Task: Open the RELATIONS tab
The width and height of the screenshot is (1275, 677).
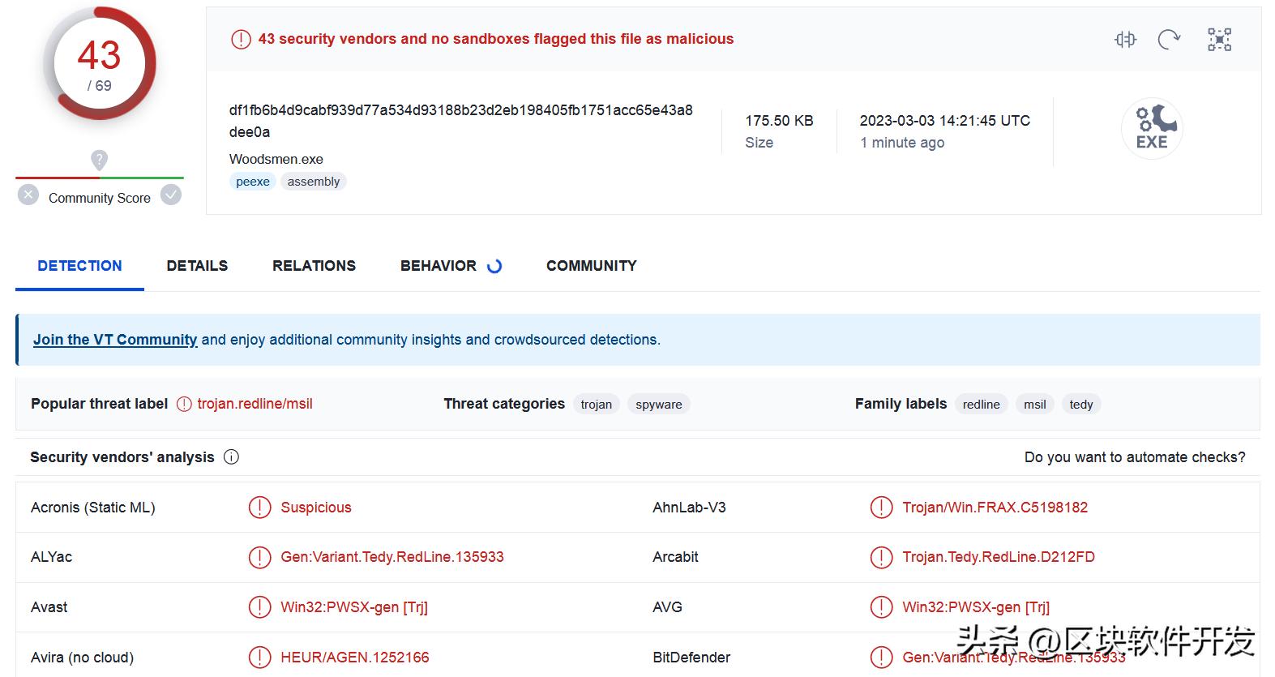Action: 314,266
